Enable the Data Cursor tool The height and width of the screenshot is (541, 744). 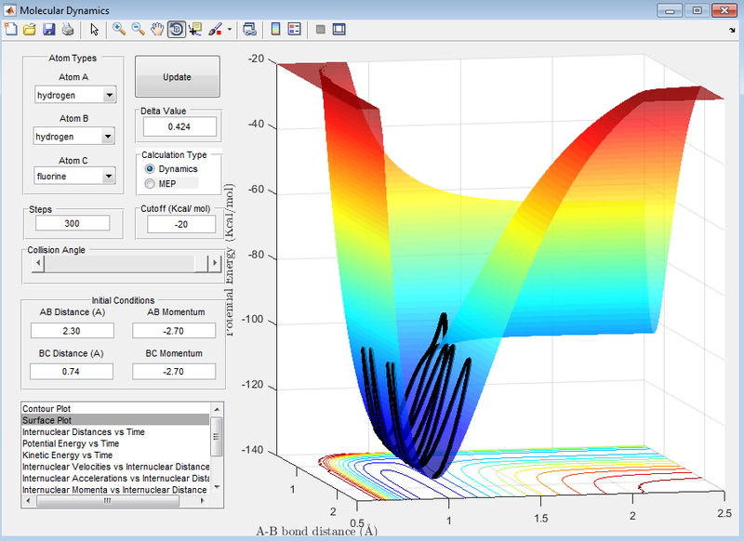click(196, 30)
